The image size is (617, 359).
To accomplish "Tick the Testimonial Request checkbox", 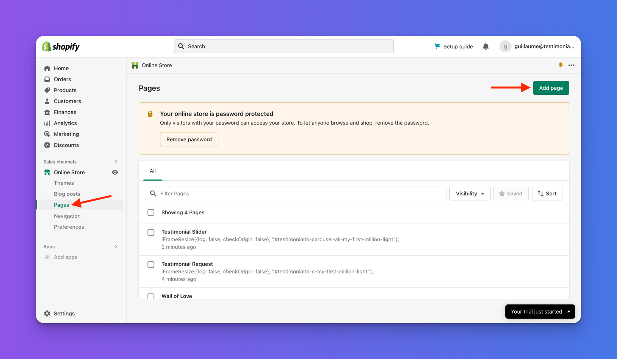I will [151, 264].
